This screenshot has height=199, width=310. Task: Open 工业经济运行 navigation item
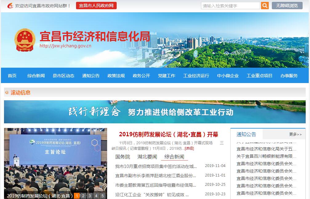[x=196, y=76]
